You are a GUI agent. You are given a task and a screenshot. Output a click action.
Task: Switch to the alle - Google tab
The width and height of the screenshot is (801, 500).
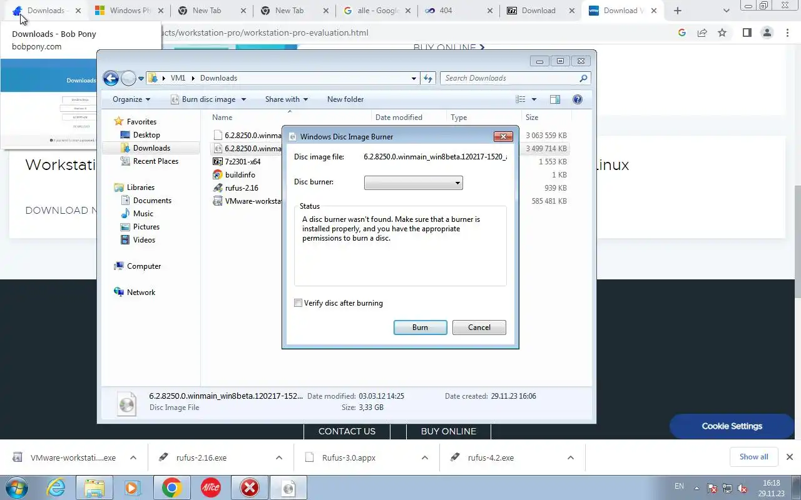coord(378,11)
